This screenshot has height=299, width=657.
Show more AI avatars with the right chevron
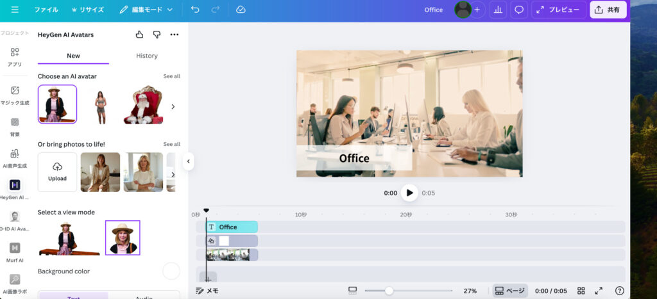coord(173,106)
